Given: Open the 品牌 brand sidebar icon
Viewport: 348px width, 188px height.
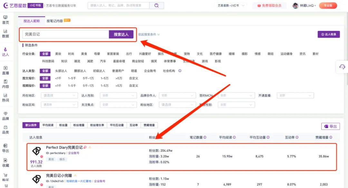Looking at the screenshot, I should 6,115.
